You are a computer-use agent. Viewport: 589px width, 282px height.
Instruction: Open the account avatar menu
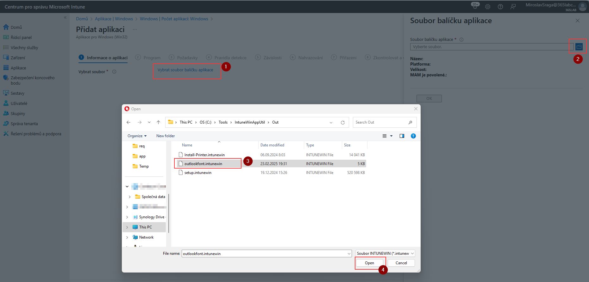[582, 7]
